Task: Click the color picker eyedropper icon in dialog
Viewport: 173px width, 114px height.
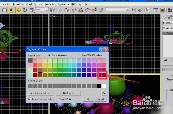Action: 104,93
